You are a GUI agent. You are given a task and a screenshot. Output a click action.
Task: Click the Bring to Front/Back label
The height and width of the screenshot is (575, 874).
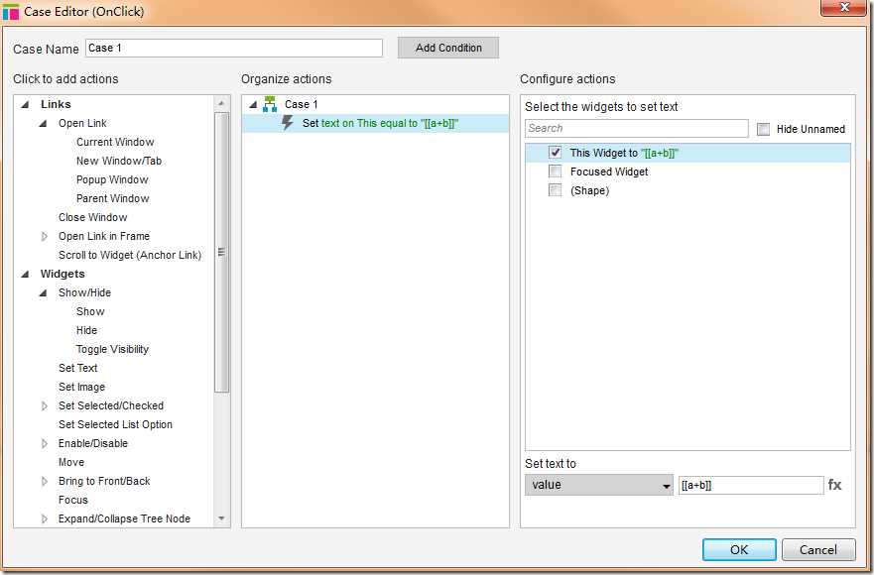(x=104, y=482)
